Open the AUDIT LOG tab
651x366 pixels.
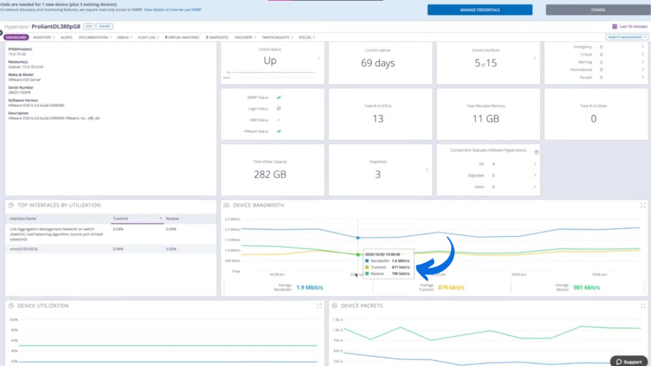tap(148, 37)
